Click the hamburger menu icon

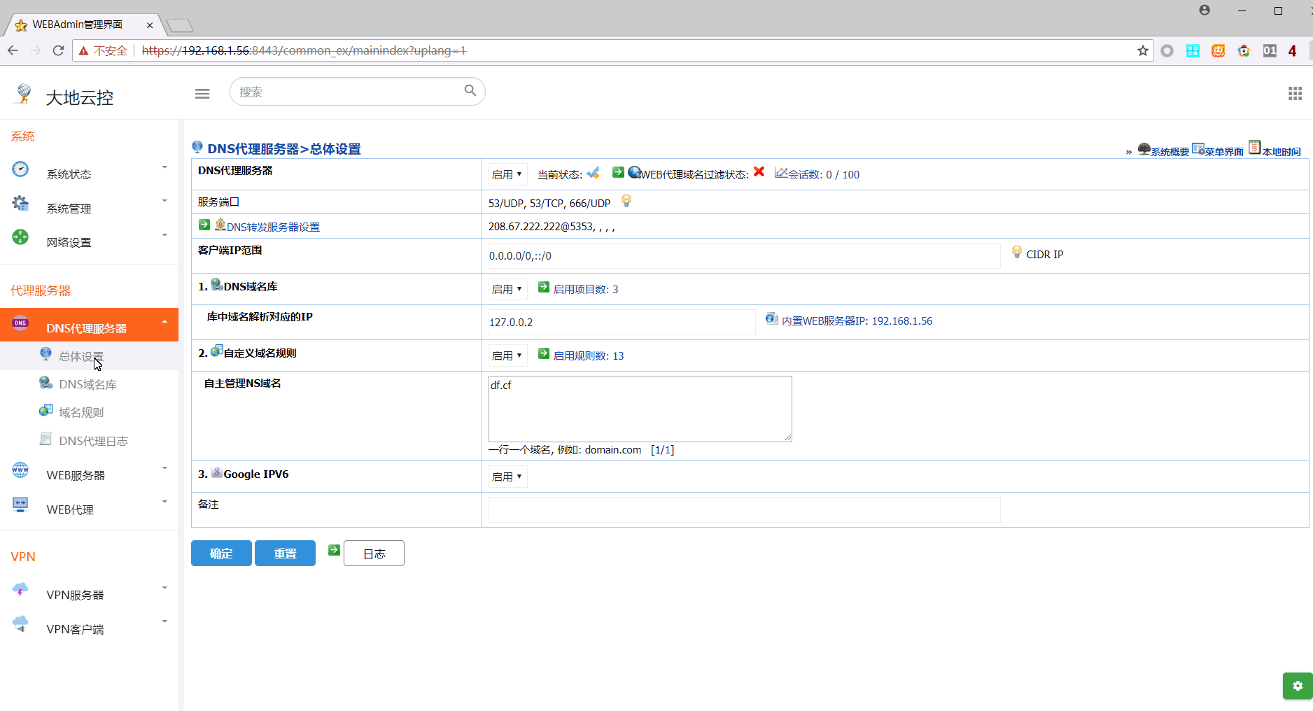coord(202,94)
